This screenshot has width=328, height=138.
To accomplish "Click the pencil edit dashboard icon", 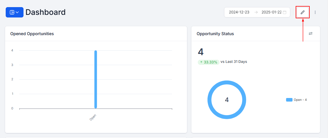I will (x=303, y=12).
